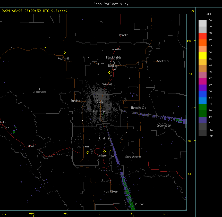
Task: Click the HighRiver label
Action: click(x=111, y=191)
